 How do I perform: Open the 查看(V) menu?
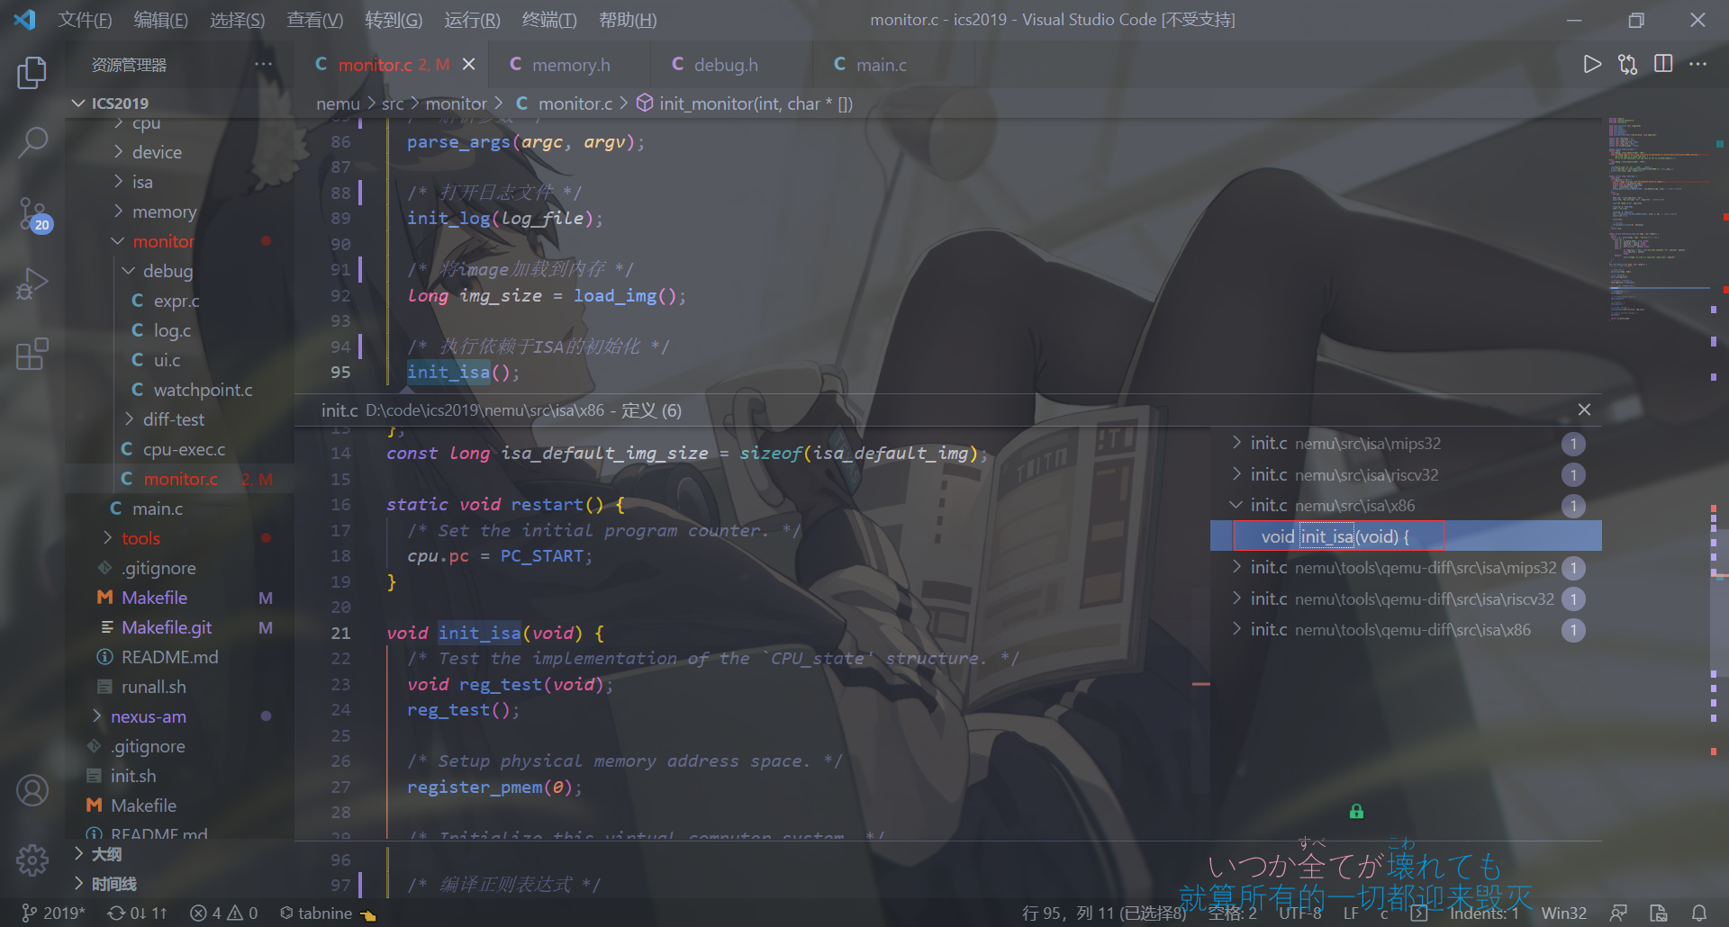pyautogui.click(x=314, y=19)
